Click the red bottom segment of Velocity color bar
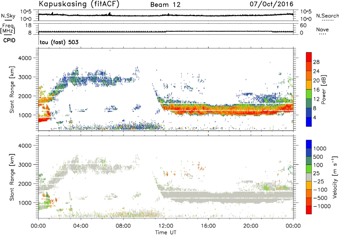Screen dimensions: 339x235 coord(309,210)
